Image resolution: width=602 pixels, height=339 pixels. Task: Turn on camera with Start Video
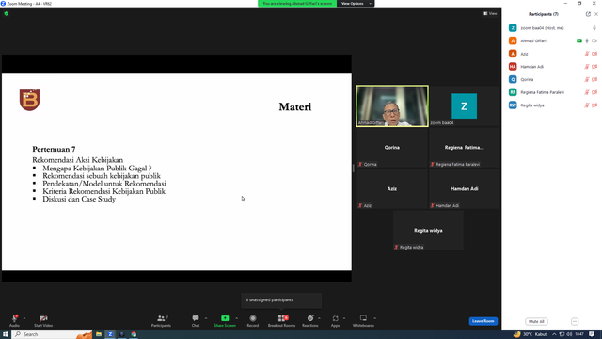click(x=43, y=320)
